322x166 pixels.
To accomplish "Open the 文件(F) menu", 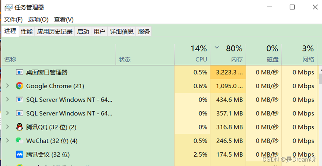I will pyautogui.click(x=13, y=20).
